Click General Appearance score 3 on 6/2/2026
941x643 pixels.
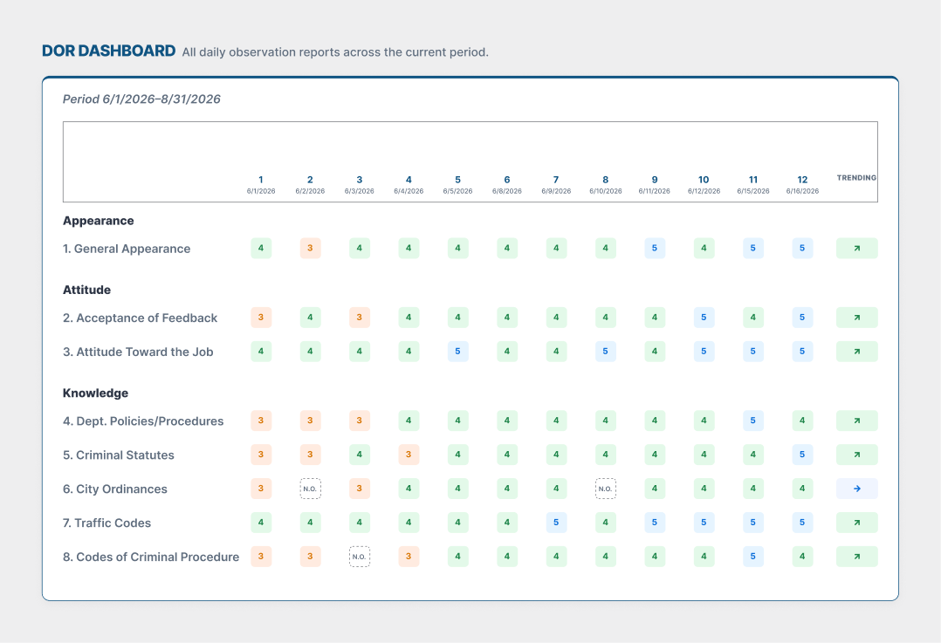tap(310, 249)
